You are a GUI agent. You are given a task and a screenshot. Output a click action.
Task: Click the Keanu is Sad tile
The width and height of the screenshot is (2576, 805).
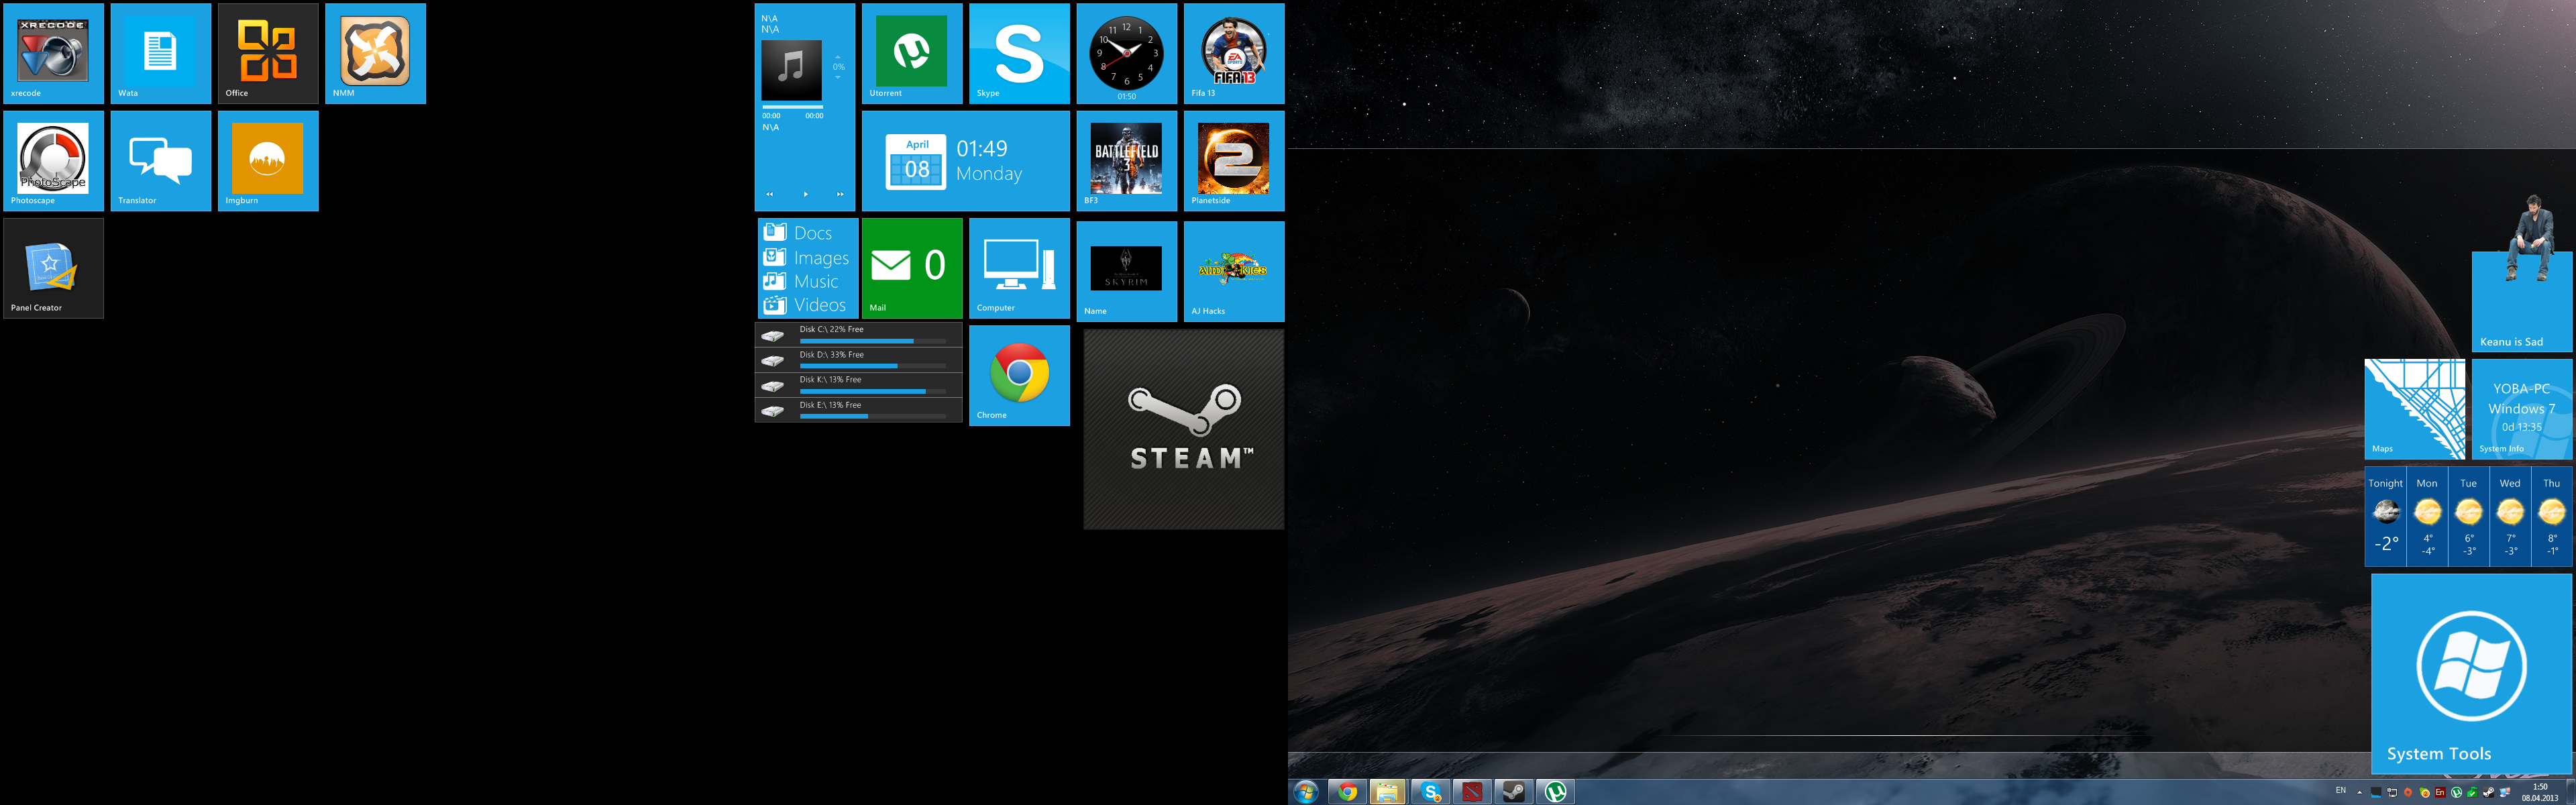coord(2522,301)
